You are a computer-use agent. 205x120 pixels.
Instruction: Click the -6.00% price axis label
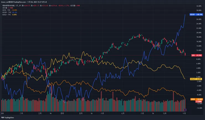(199, 90)
